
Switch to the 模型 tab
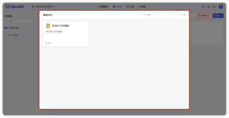[x=142, y=7]
